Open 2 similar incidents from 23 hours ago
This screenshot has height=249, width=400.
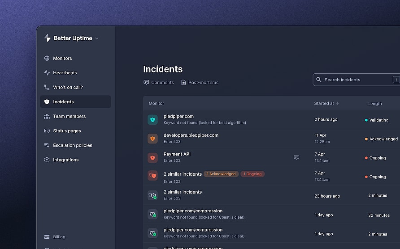coord(183,192)
